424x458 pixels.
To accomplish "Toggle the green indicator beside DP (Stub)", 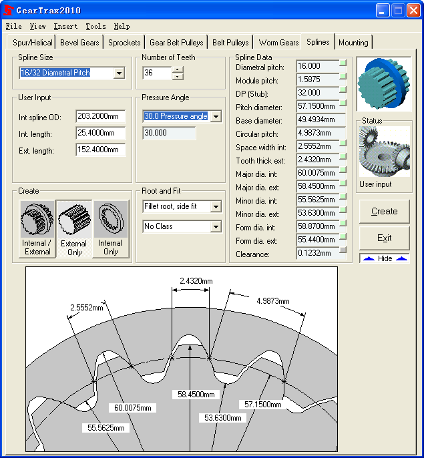I will point(343,89).
